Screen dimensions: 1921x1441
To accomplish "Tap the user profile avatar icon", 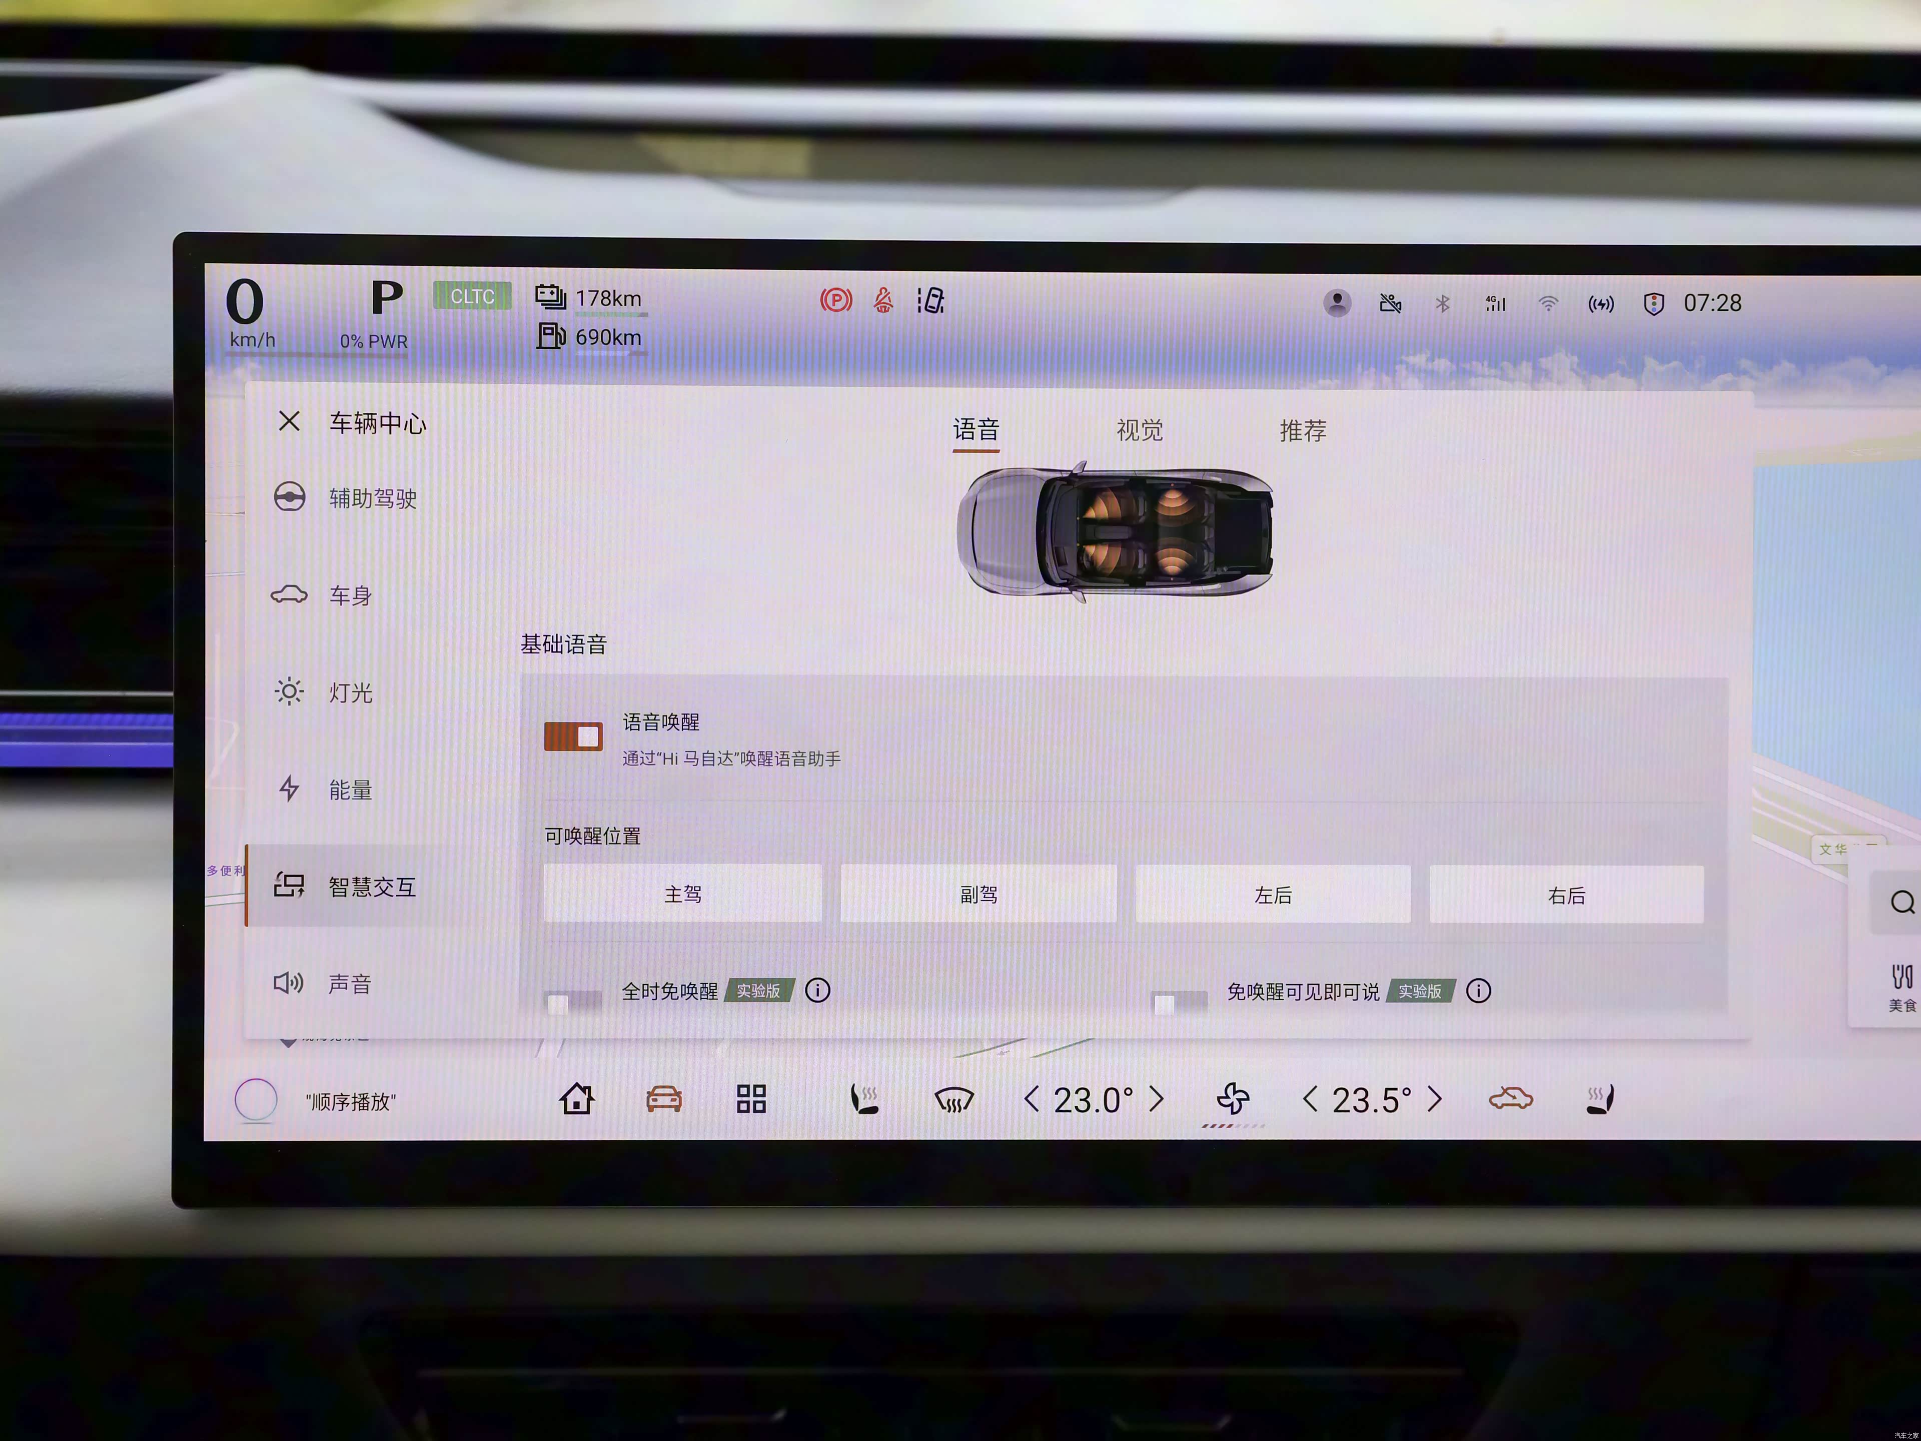I will click(1337, 303).
